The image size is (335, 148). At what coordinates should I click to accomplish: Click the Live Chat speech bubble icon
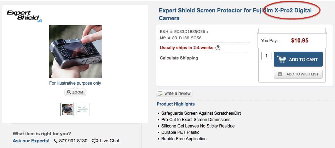pyautogui.click(x=95, y=141)
